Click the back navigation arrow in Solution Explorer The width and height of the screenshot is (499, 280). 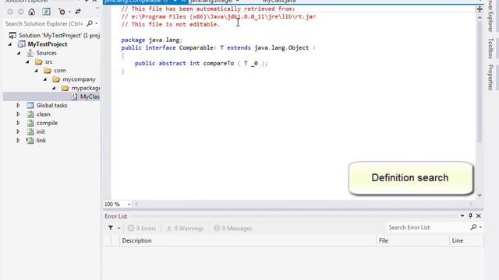click(x=10, y=12)
